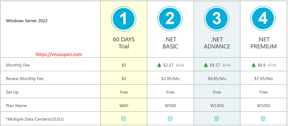Select the .NET BASIC plan heading
Image resolution: width=288 pixels, height=126 pixels.
170,43
